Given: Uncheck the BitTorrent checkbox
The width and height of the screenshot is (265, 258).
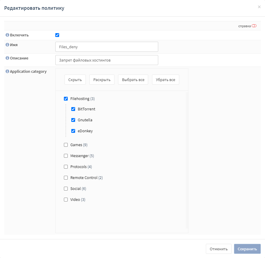Looking at the screenshot, I should tap(73, 109).
